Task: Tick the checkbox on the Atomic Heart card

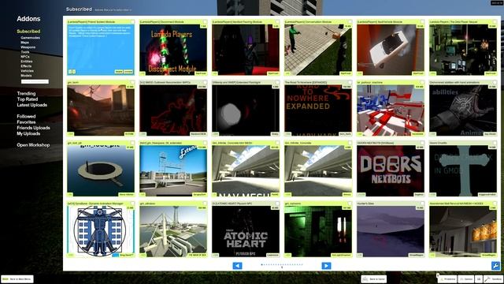Action: tap(277, 204)
